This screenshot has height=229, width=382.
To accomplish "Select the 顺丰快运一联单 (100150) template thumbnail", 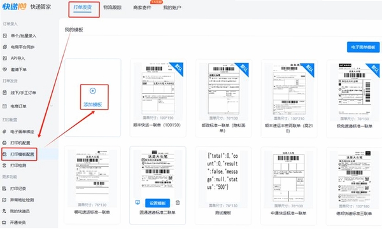I will pos(158,88).
